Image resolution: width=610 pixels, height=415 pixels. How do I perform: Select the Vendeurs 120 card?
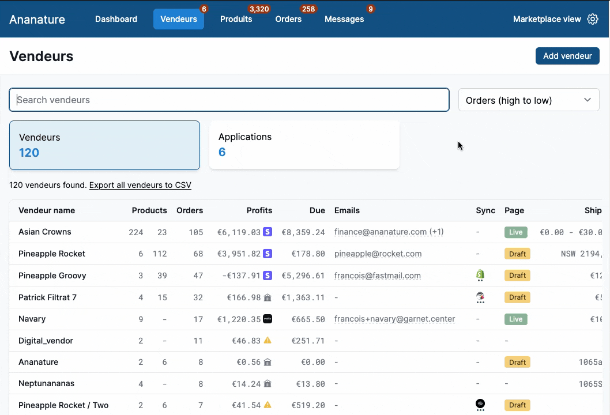tap(105, 145)
